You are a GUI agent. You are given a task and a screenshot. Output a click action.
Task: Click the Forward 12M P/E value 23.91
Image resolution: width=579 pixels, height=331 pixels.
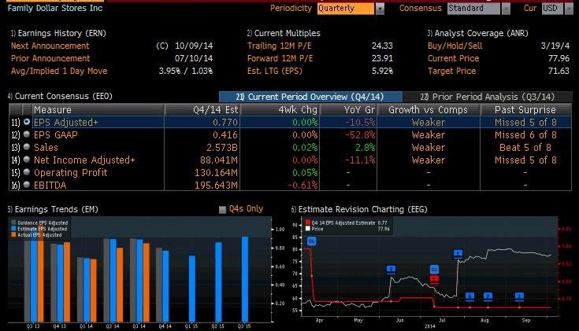coord(382,58)
